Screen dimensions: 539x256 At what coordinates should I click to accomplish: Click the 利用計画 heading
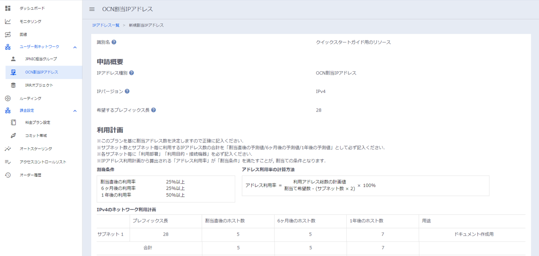coord(110,130)
